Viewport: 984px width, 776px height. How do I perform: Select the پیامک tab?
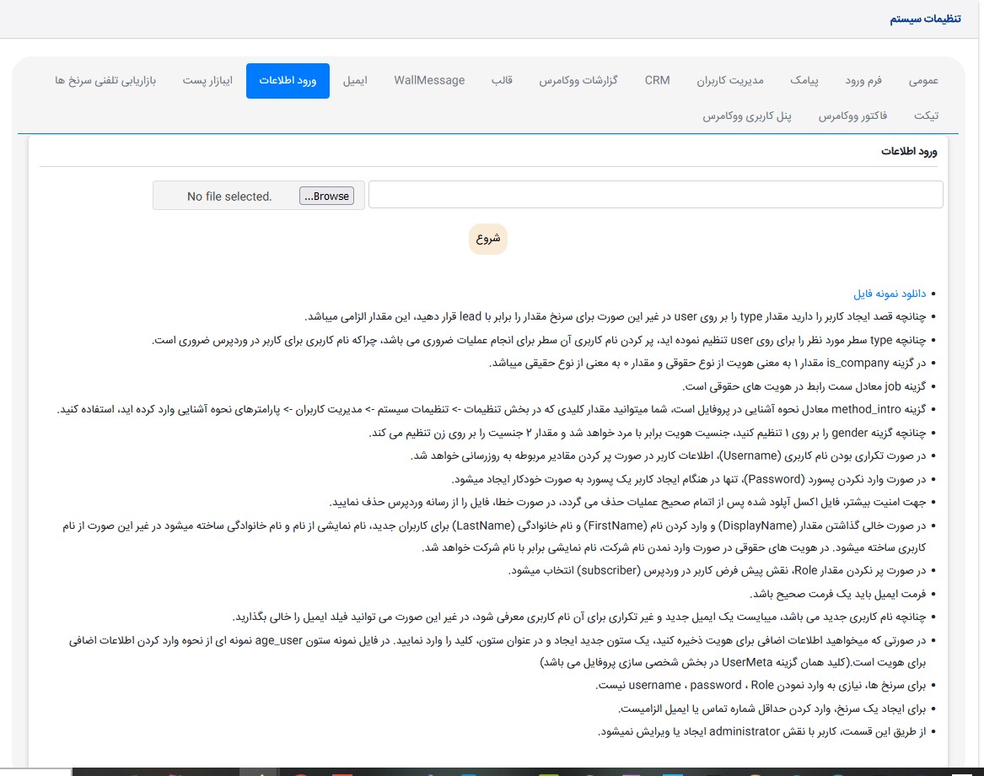tap(804, 81)
